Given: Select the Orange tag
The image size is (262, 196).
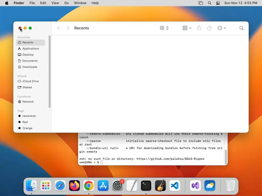Looking at the screenshot, I should (30, 128).
